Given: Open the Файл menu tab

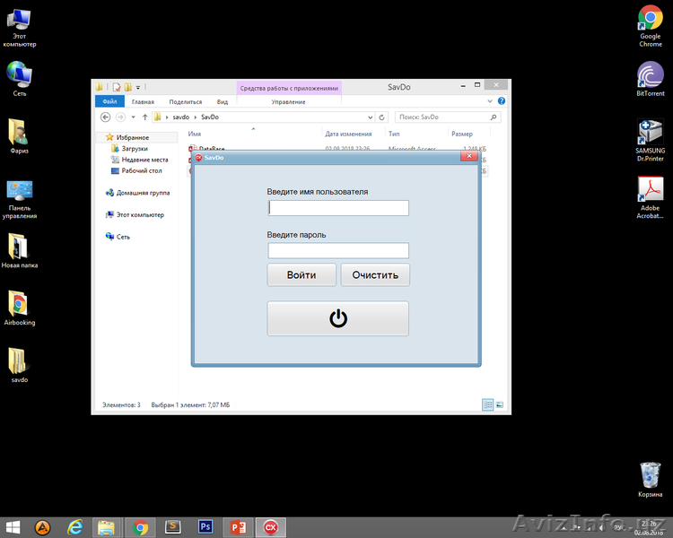Looking at the screenshot, I should (x=109, y=102).
